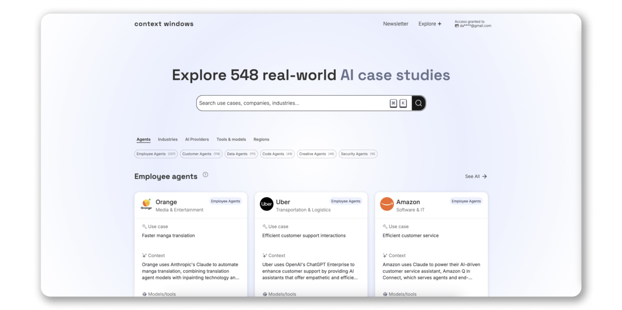
Task: Click the Orange company logo
Action: tap(146, 204)
